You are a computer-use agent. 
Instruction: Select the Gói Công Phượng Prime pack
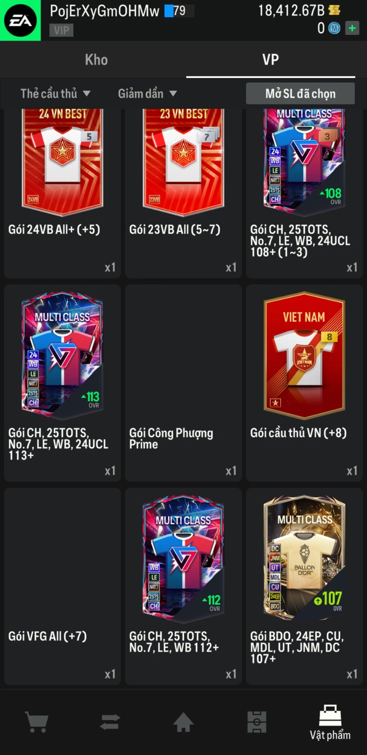pos(183,383)
